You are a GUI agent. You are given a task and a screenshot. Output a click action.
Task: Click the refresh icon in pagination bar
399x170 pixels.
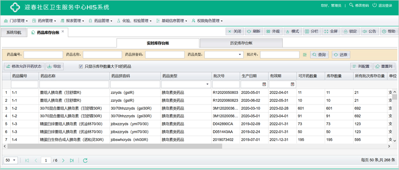tap(85, 160)
